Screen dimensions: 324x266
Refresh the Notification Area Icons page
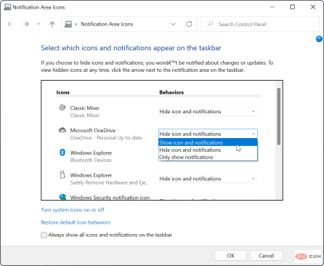[x=189, y=24]
